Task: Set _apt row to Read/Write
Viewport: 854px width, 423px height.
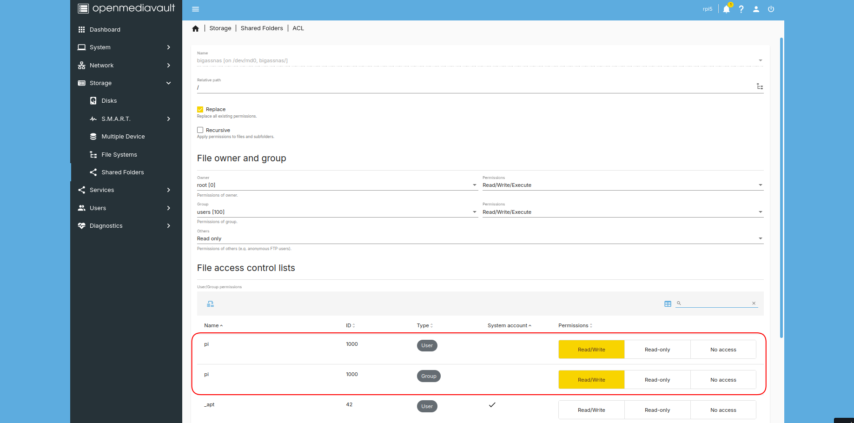Action: pyautogui.click(x=591, y=410)
